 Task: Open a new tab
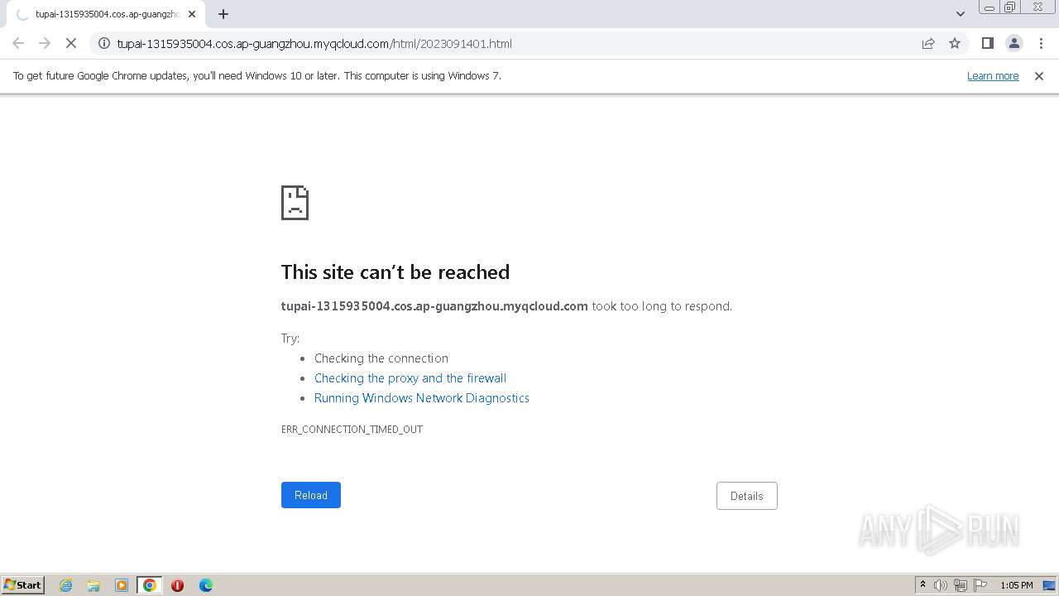(x=223, y=14)
